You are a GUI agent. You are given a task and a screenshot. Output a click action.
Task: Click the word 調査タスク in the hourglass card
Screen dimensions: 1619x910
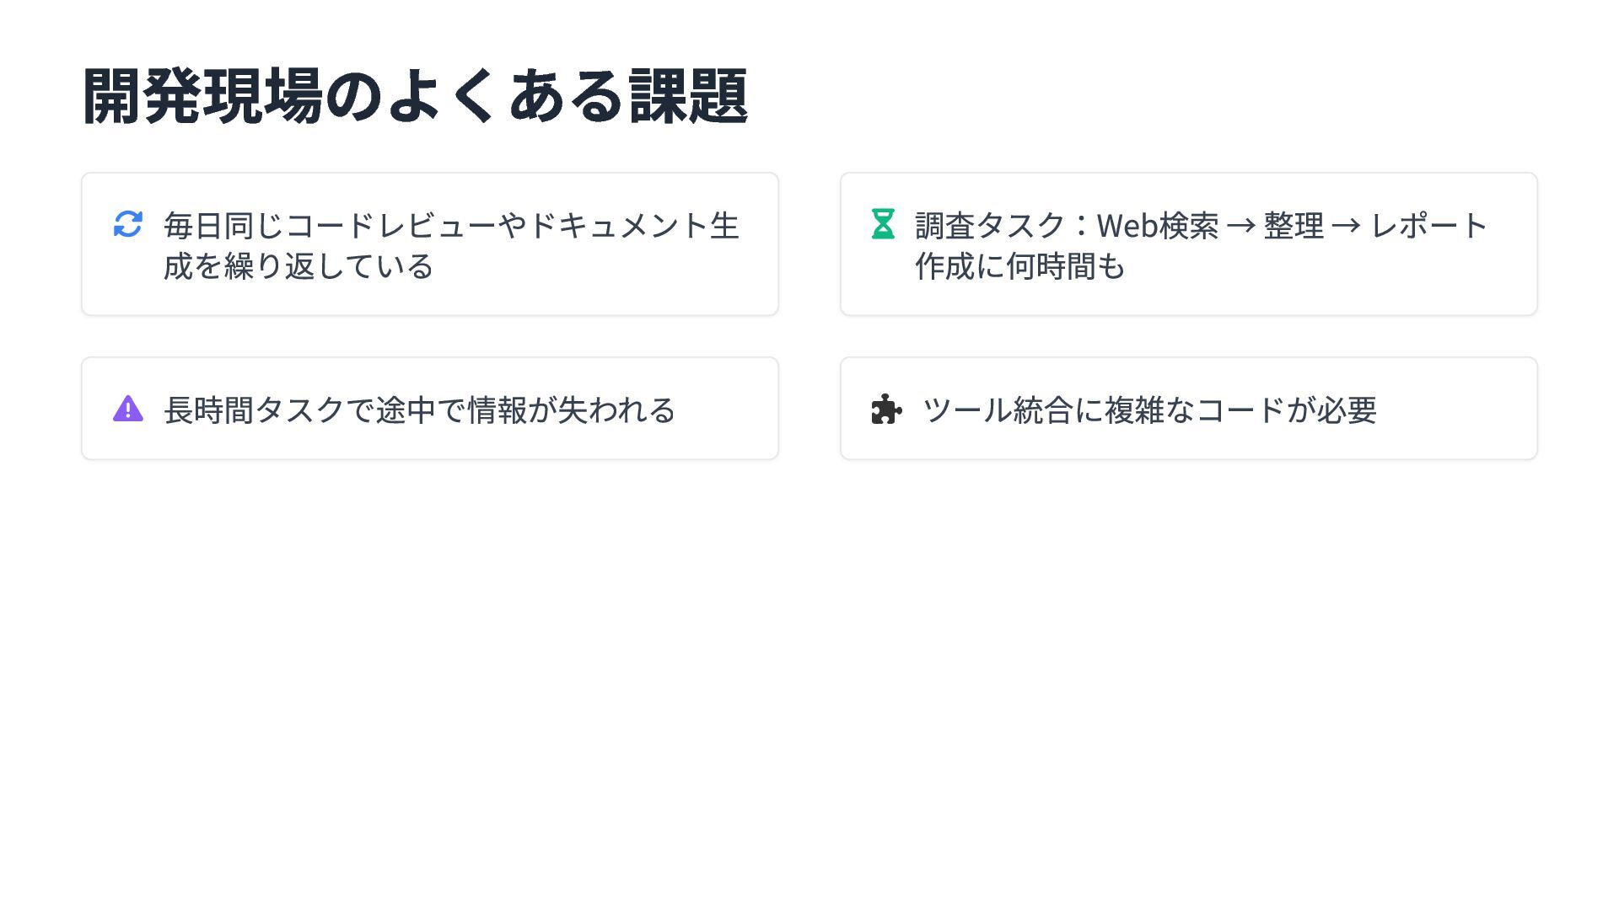[990, 226]
